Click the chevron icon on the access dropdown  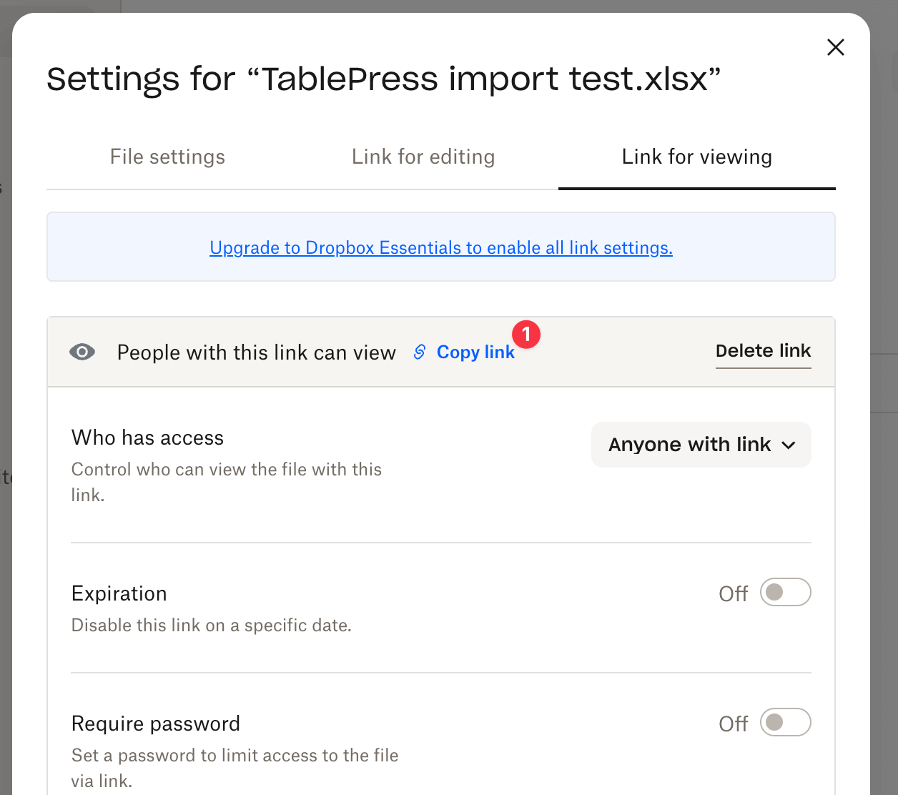click(789, 445)
